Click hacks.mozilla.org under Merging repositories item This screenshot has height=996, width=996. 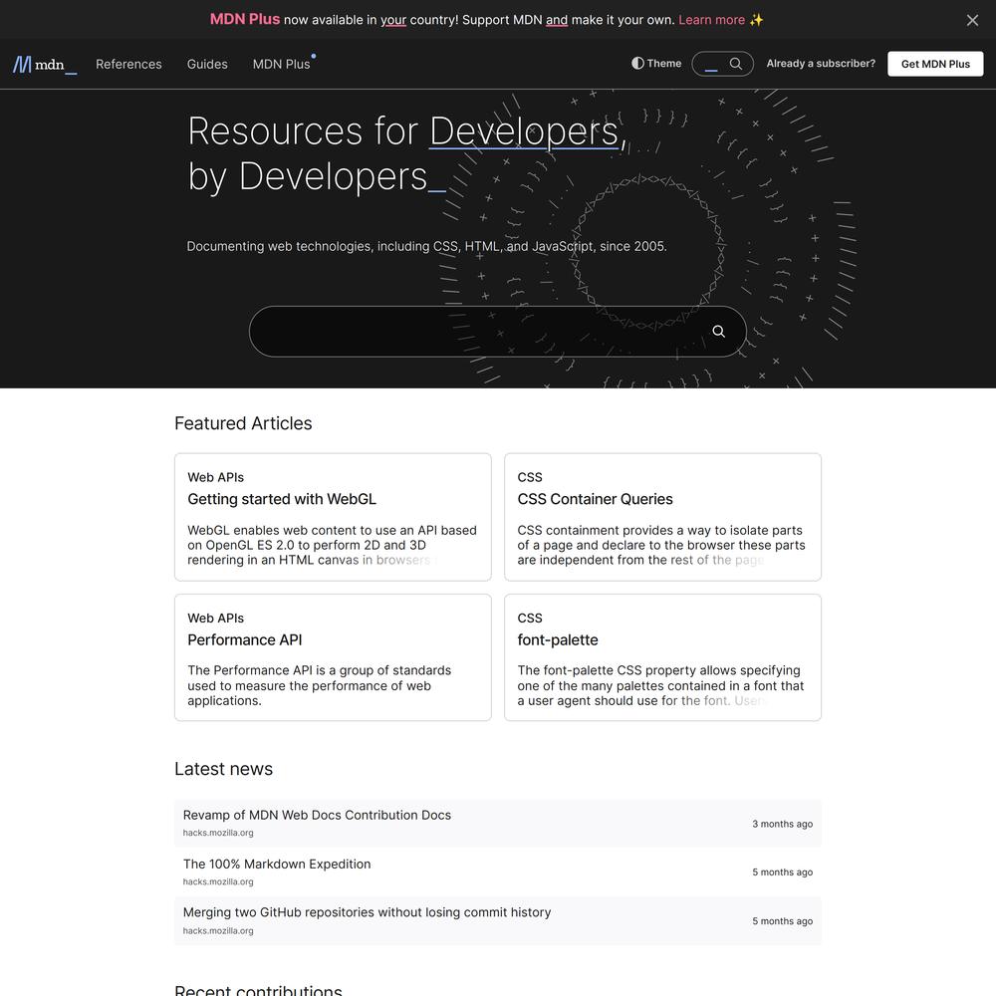(218, 930)
